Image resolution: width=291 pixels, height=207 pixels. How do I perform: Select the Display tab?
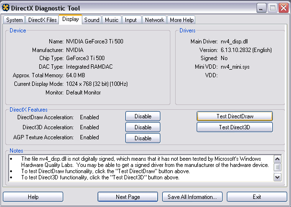[70, 19]
